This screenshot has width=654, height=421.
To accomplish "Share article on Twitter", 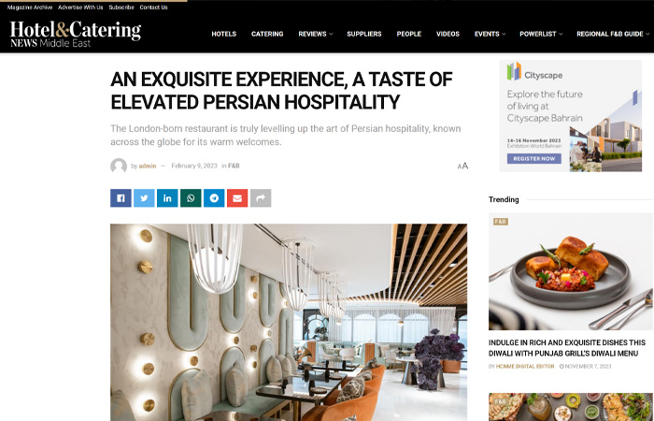I will [144, 198].
